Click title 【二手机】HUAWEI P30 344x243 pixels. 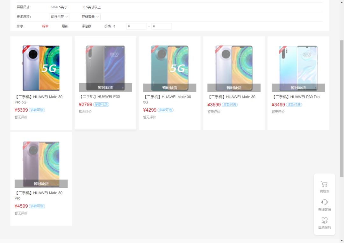coord(99,97)
